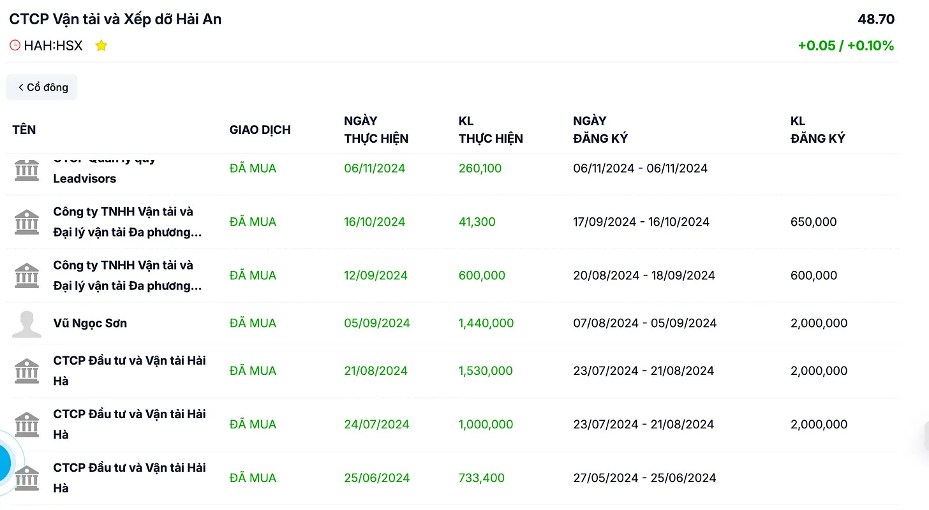
Task: Click the TÊN column header
Action: pyautogui.click(x=24, y=130)
